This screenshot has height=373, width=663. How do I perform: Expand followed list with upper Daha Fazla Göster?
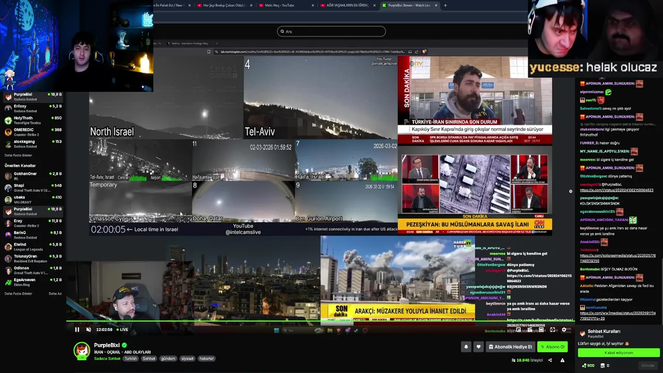pyautogui.click(x=18, y=155)
